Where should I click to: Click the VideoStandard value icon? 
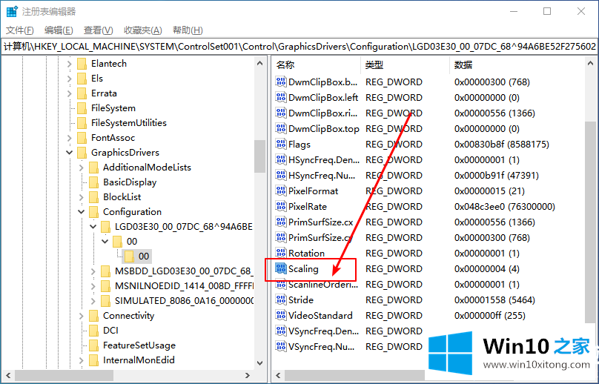[281, 315]
